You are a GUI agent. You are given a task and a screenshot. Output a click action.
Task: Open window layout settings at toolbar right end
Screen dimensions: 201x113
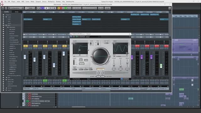(170, 8)
